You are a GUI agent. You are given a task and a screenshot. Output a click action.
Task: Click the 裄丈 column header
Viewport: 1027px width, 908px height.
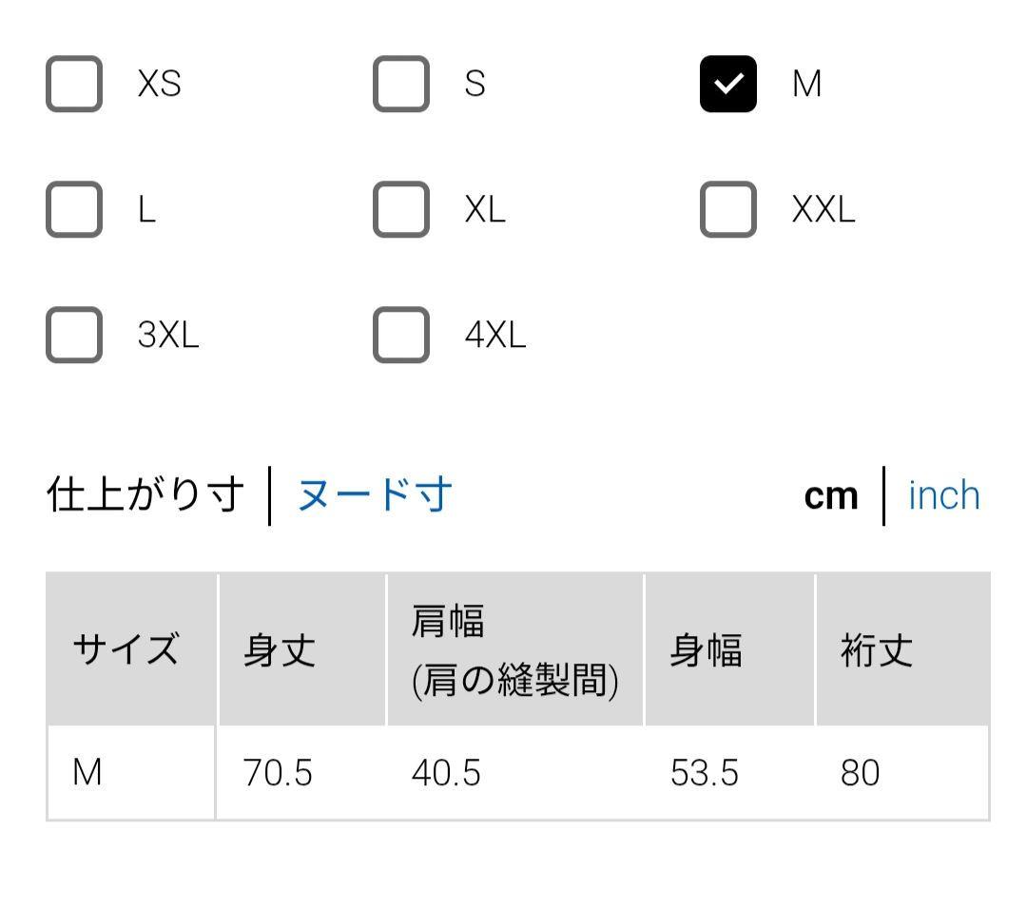click(902, 649)
